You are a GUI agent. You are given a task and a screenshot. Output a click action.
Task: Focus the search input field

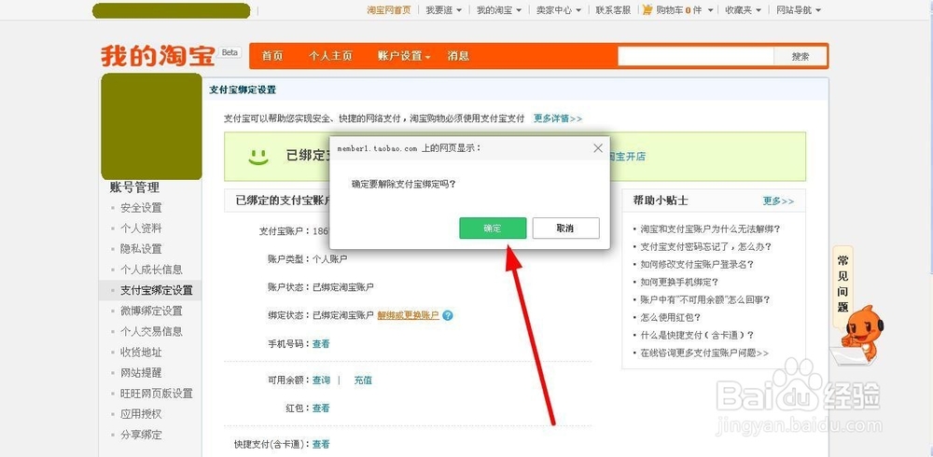point(696,57)
